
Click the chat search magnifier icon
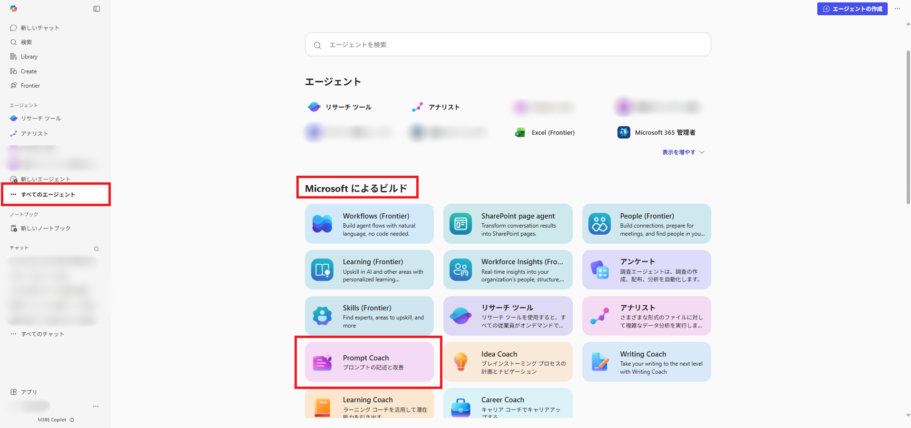coord(97,249)
